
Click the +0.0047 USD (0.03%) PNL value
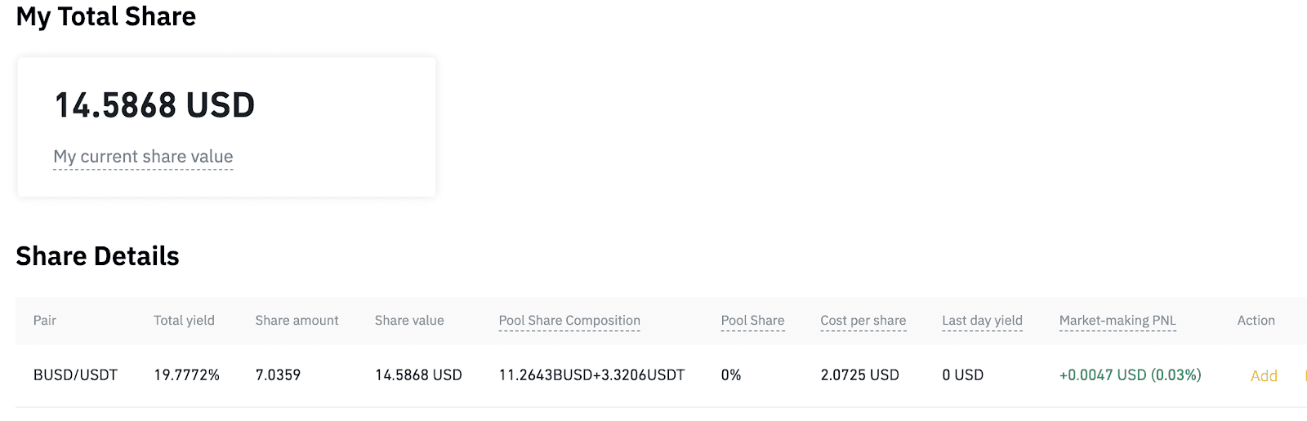tap(1130, 375)
